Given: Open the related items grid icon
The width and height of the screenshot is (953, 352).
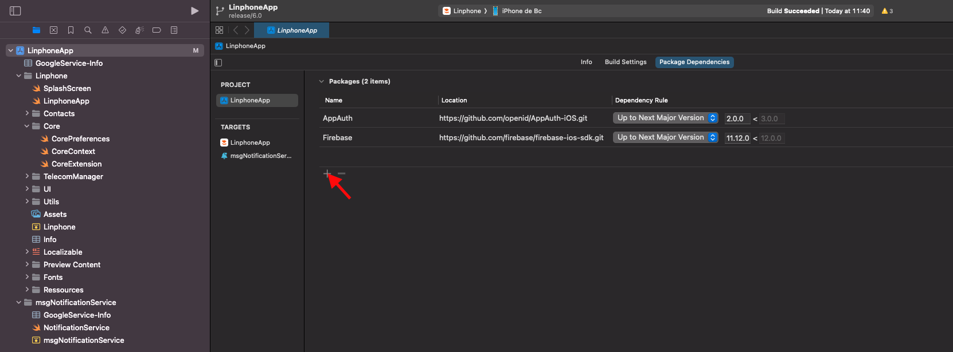Looking at the screenshot, I should [x=219, y=30].
